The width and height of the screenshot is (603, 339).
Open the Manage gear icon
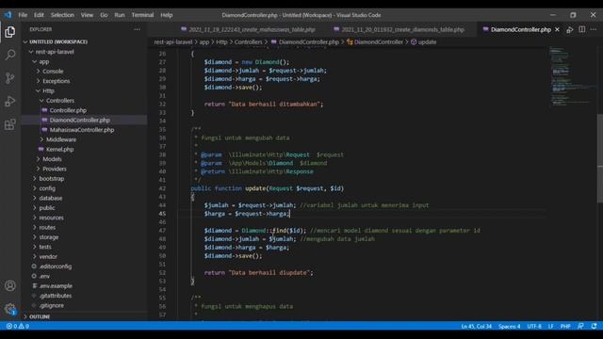point(10,309)
